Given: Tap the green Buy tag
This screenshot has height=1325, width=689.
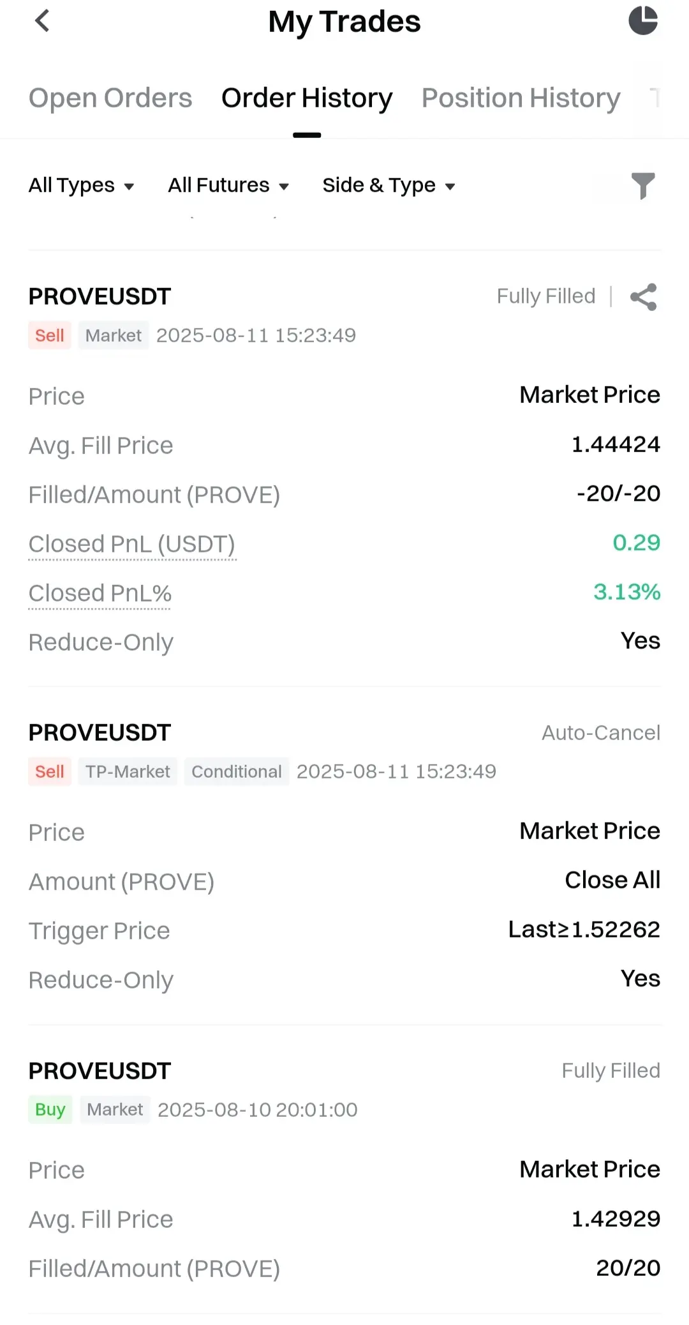Looking at the screenshot, I should pyautogui.click(x=50, y=1110).
